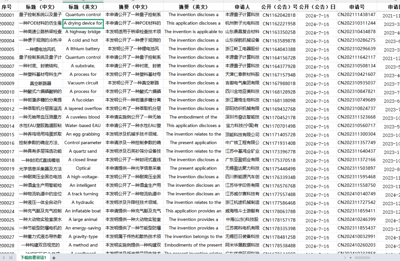Click application number CN202410140749

click(x=357, y=194)
